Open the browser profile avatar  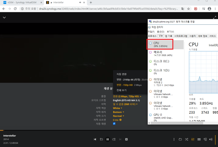click(x=209, y=9)
